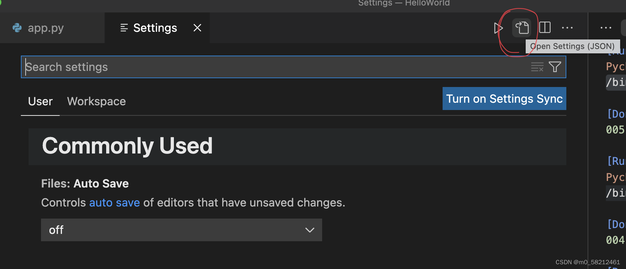Split the editor using split icon
626x269 pixels.
coord(545,27)
